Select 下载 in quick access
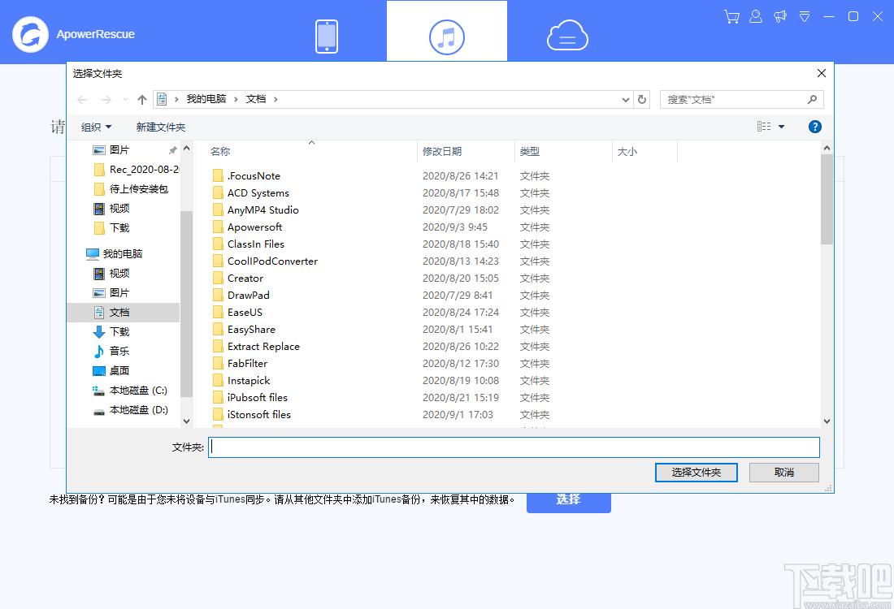Image resolution: width=894 pixels, height=609 pixels. 111,227
